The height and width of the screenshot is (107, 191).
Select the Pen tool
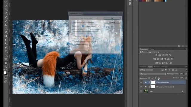pyautogui.click(x=6, y=48)
